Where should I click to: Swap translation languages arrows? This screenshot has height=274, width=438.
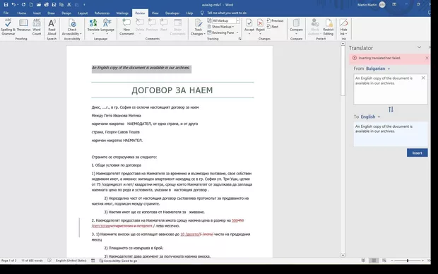tap(391, 109)
